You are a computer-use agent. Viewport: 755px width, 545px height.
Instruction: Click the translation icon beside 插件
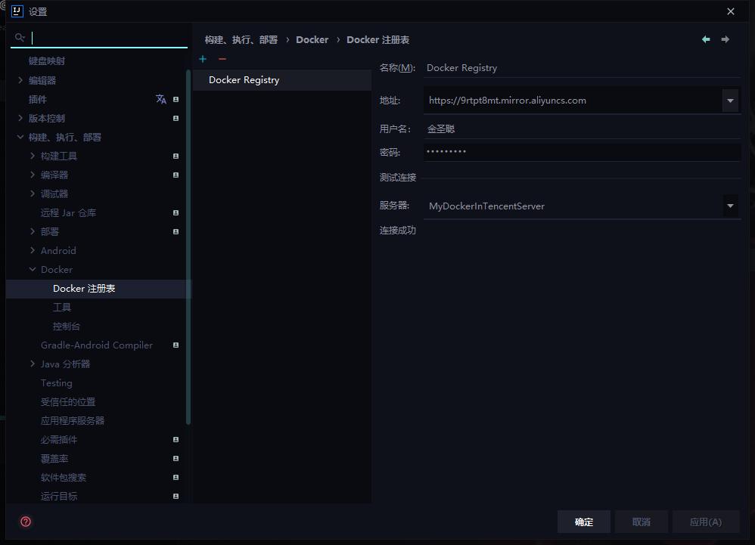160,98
